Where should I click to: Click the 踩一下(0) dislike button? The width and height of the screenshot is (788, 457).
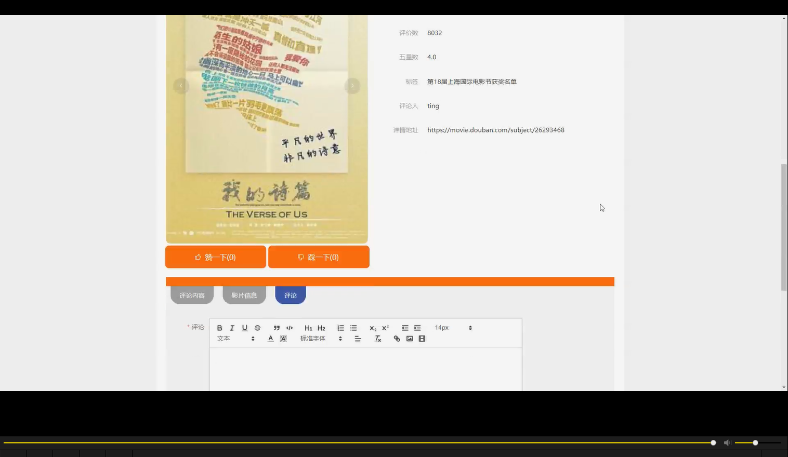[x=319, y=257]
